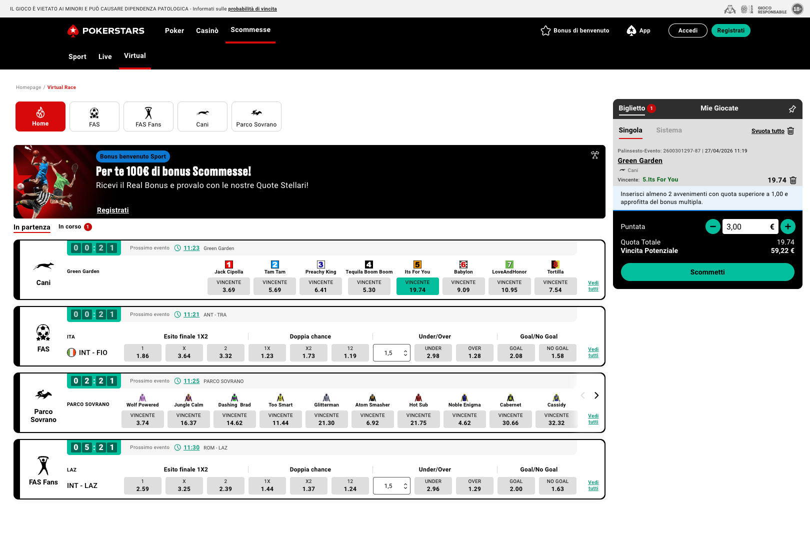This screenshot has height=542, width=810.
Task: Clear slip with Svuota tutto
Action: tap(772, 131)
